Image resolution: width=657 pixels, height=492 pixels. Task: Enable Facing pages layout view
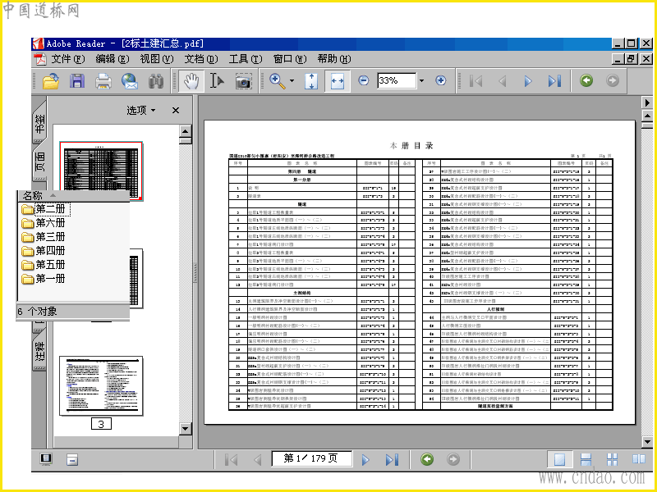[639, 459]
